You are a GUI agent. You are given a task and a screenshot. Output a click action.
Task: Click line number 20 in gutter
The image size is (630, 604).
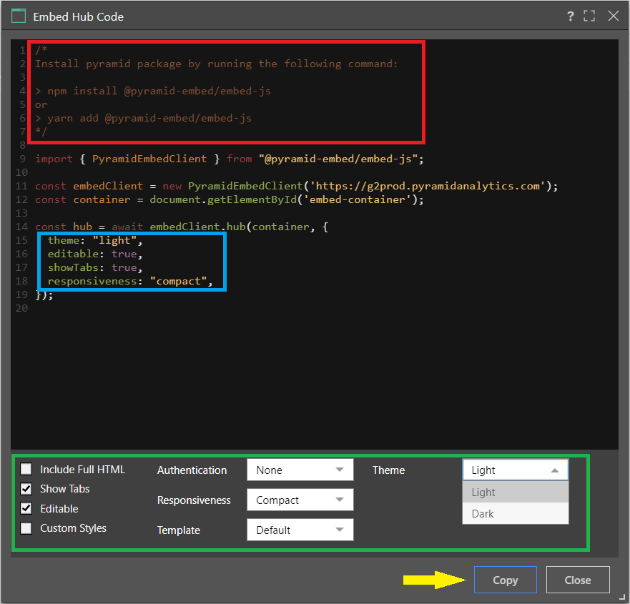click(x=21, y=308)
